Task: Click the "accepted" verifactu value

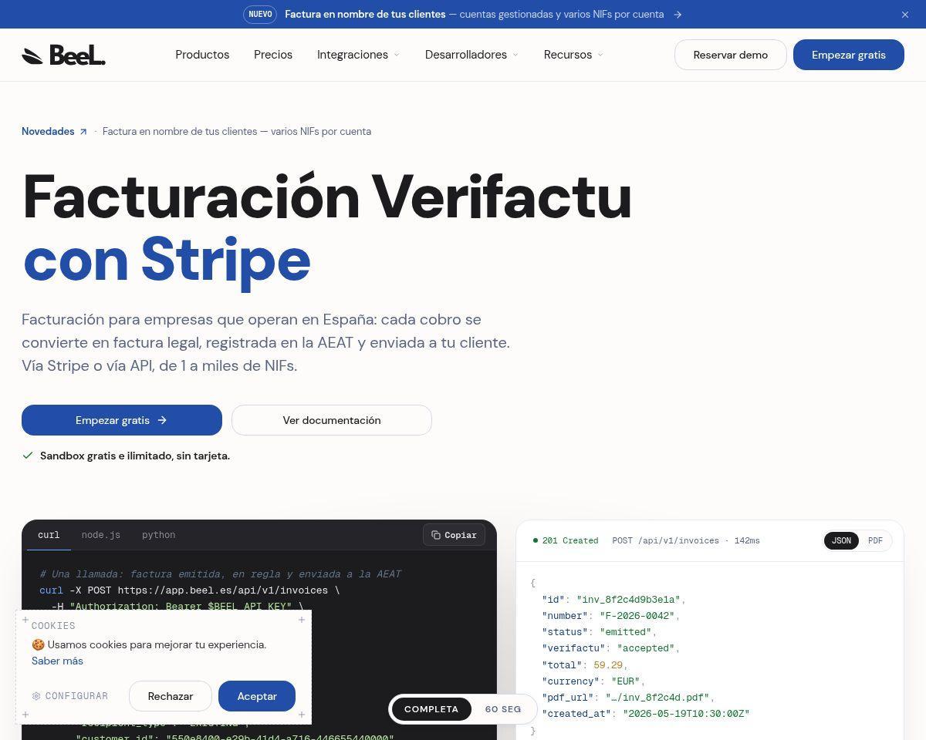Action: coord(646,648)
